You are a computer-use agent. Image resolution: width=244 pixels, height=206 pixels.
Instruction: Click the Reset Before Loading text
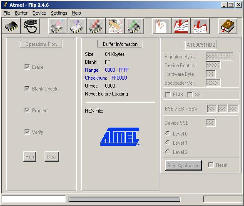107,94
